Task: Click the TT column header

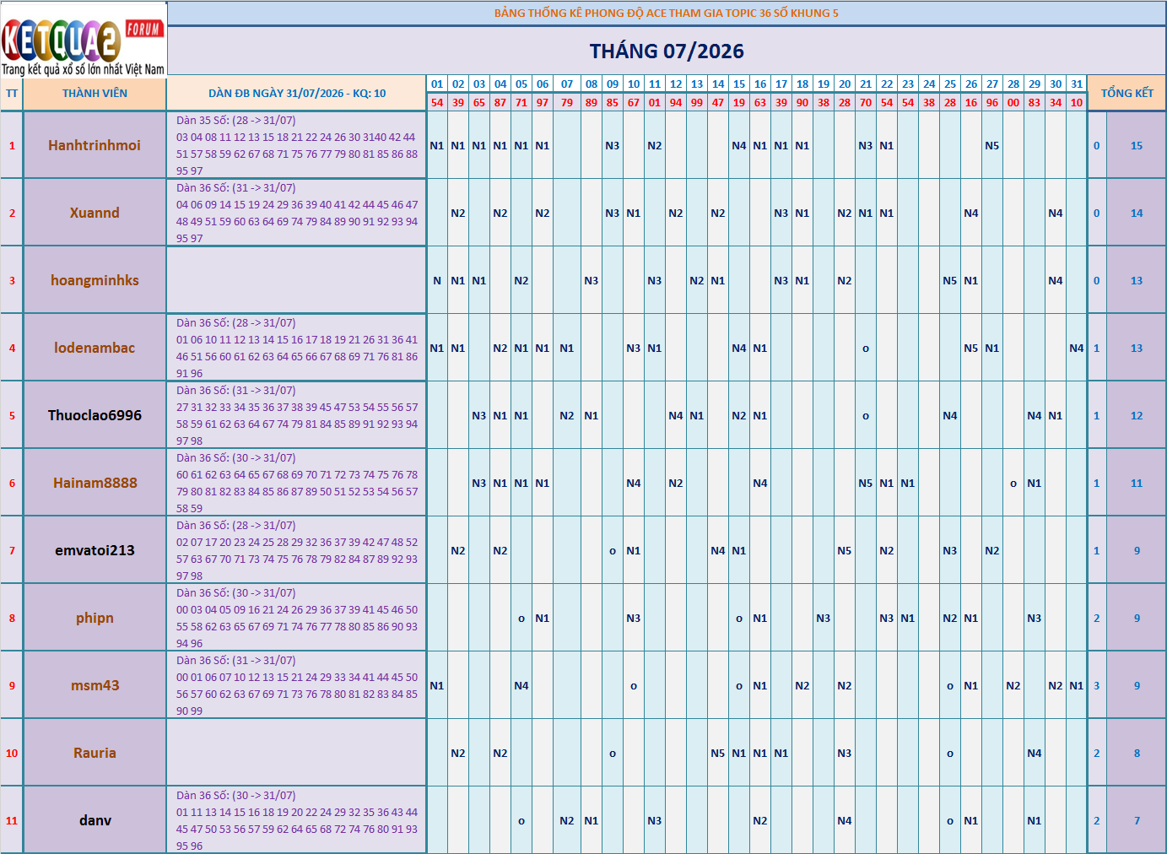Action: 12,93
